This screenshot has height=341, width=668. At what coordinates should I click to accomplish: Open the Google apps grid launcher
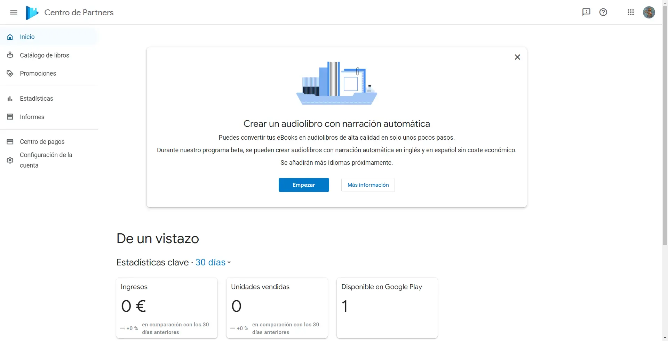point(631,12)
